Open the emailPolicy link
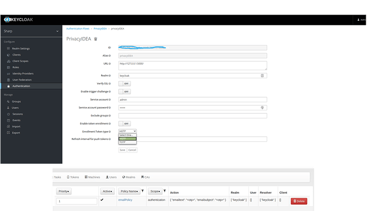375x211 pixels. point(125,200)
